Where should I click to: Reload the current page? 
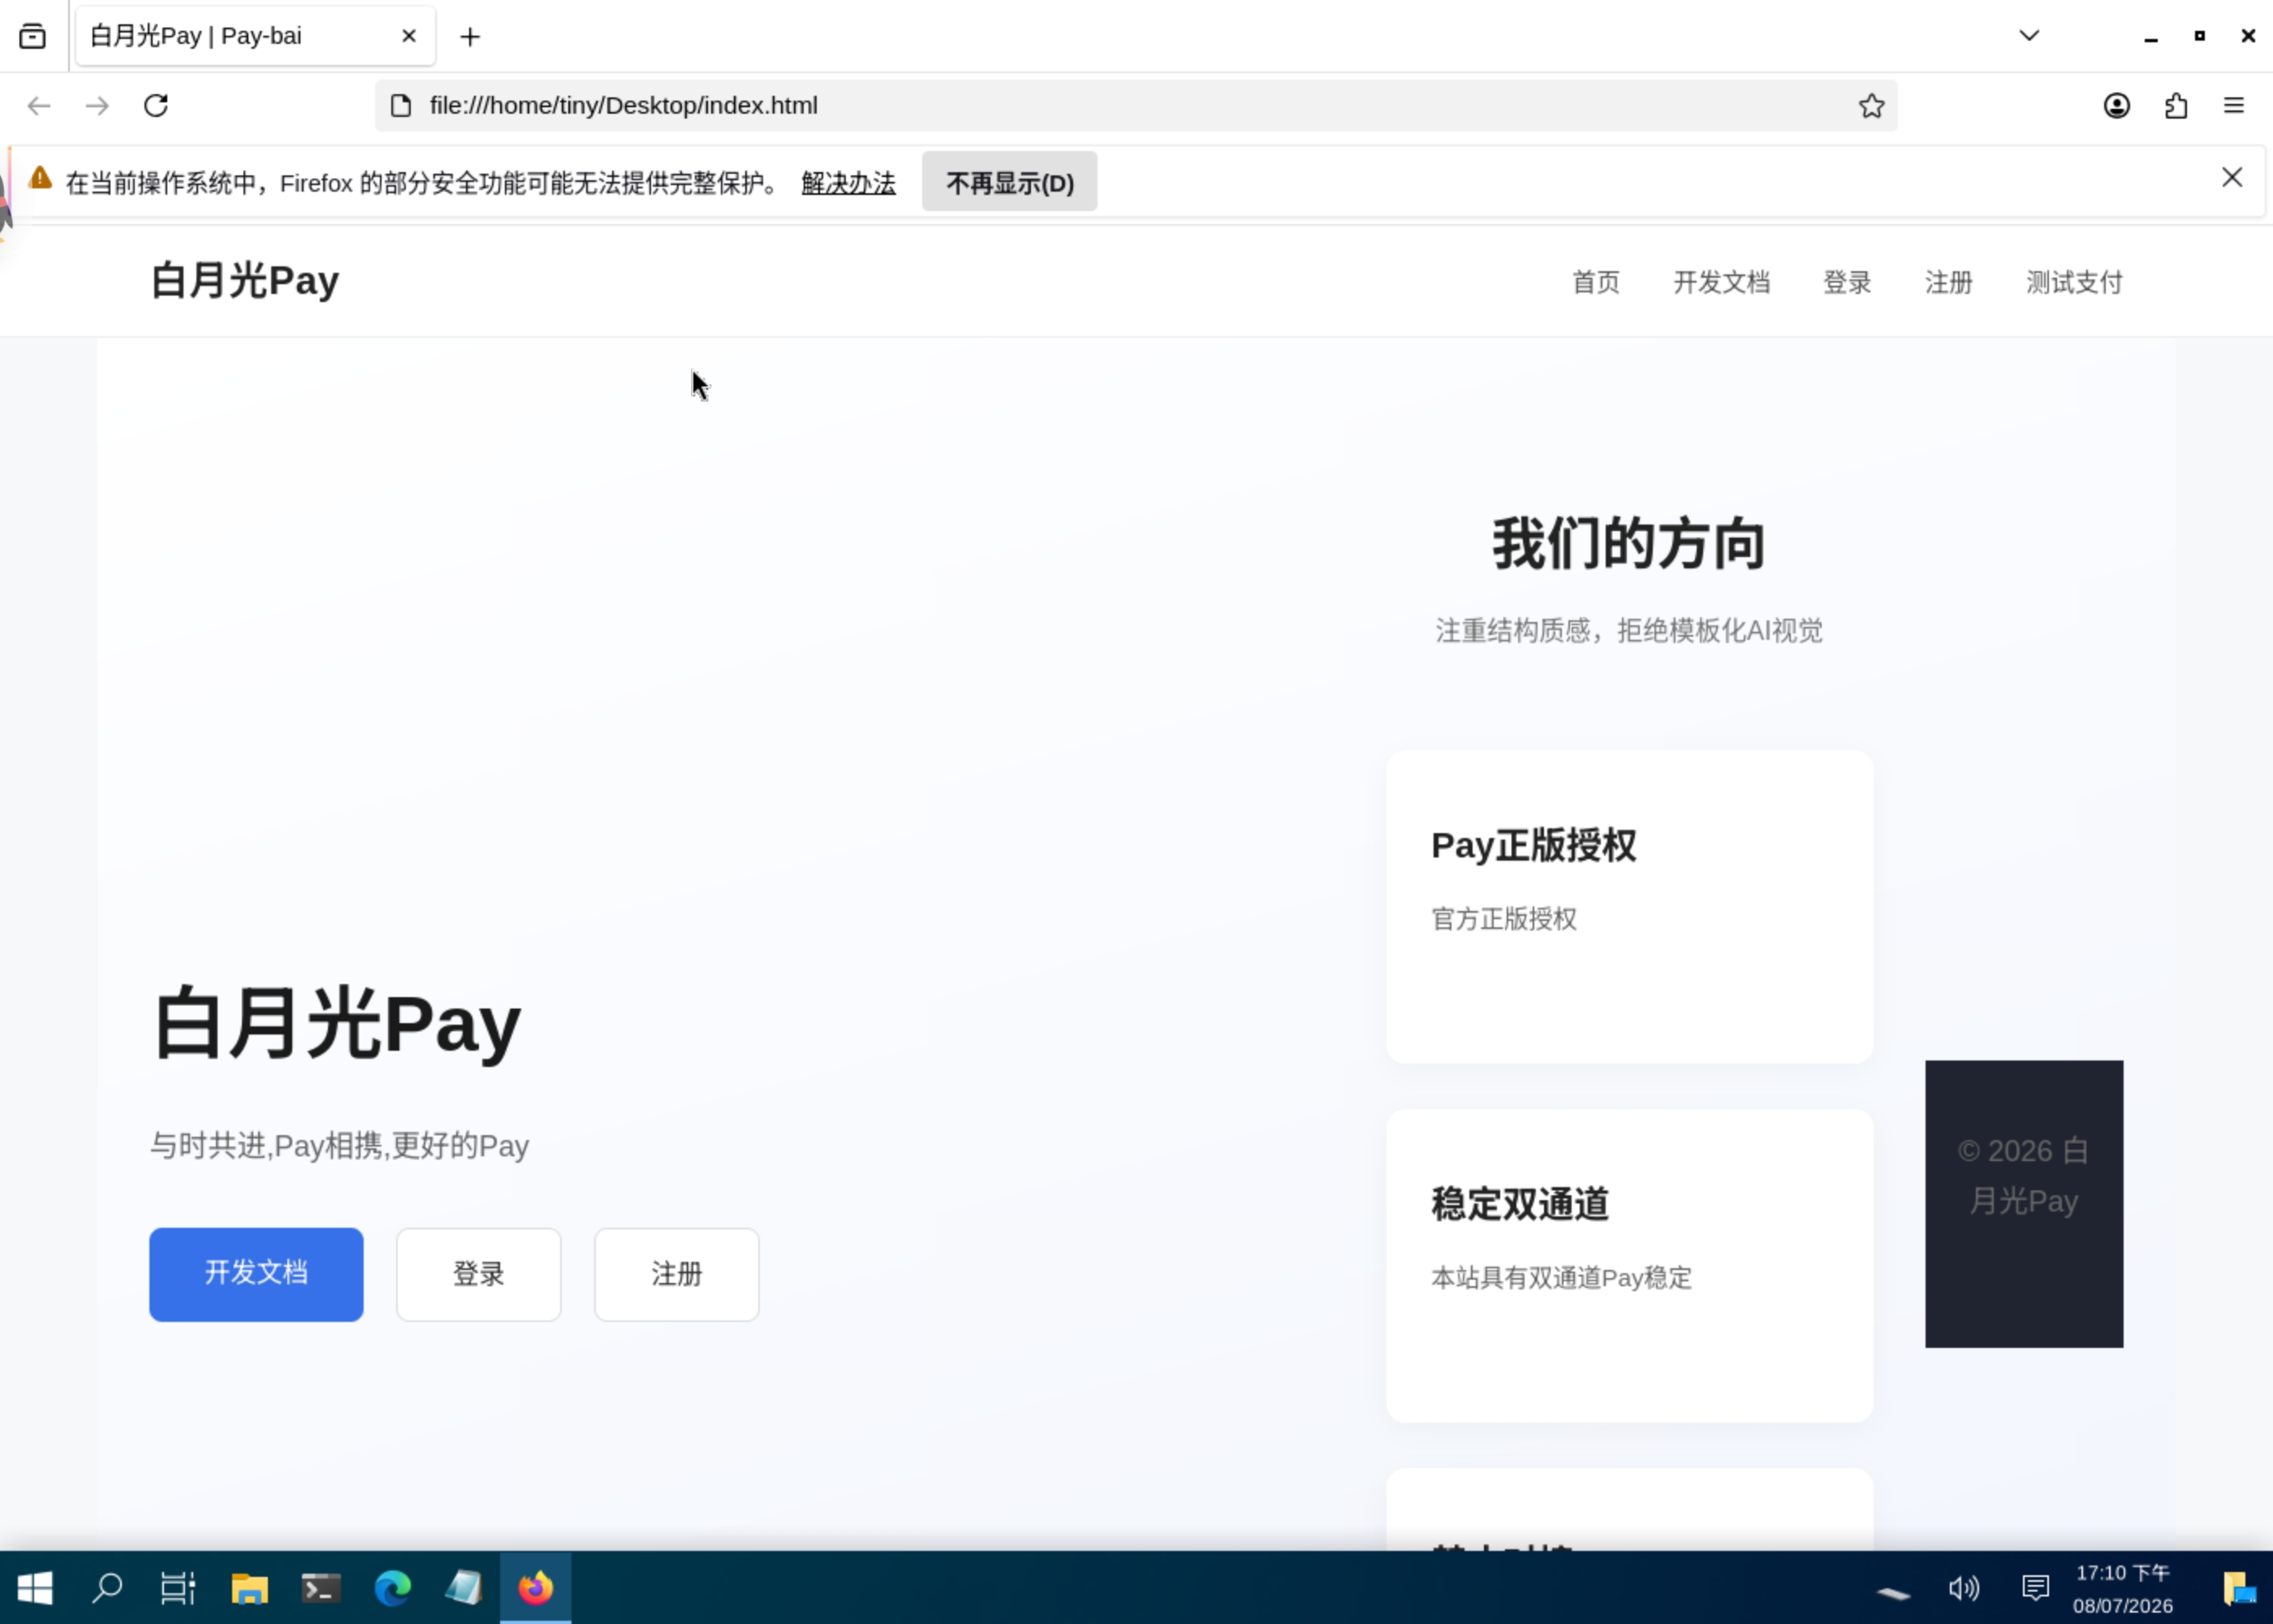click(156, 106)
